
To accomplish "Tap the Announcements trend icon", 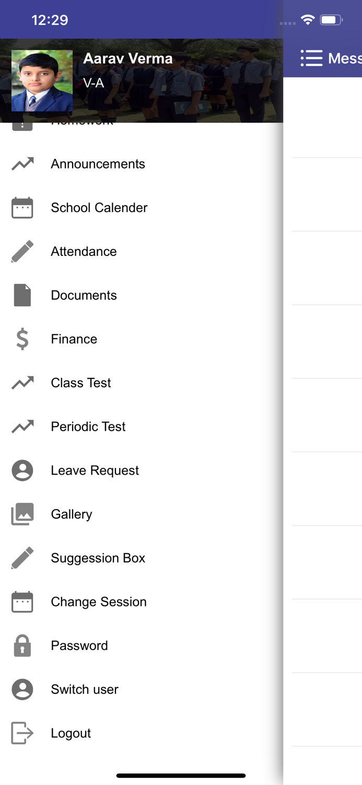I will [x=22, y=164].
